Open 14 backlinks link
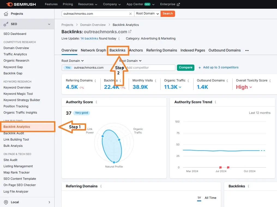Screen dimensions: 277x207 (89, 38)
